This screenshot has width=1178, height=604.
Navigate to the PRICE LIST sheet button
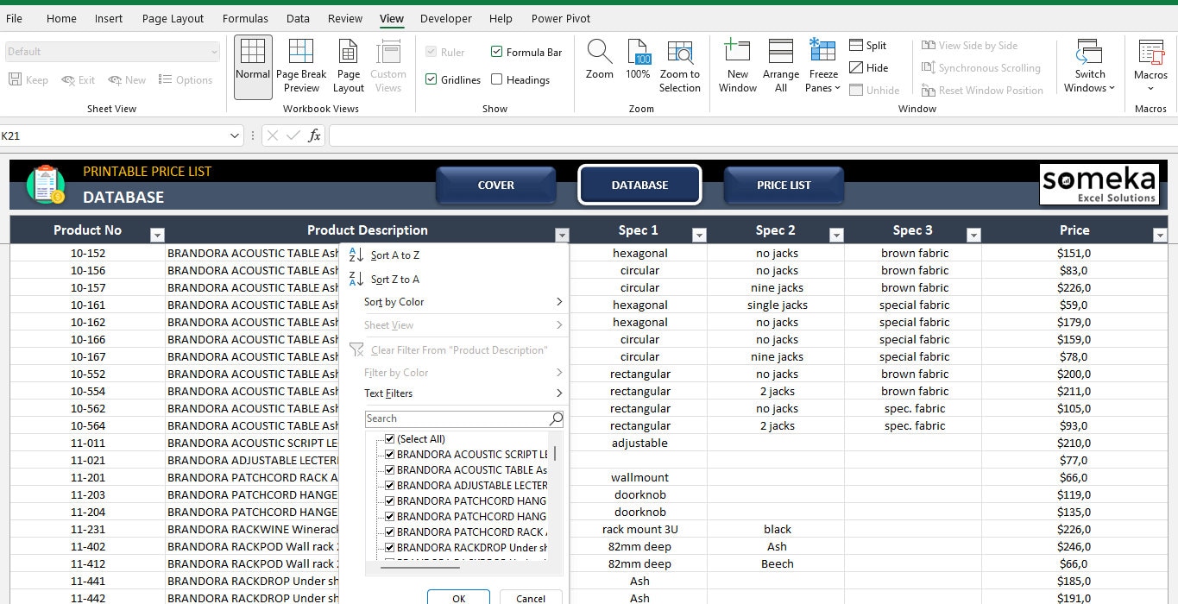click(x=784, y=185)
